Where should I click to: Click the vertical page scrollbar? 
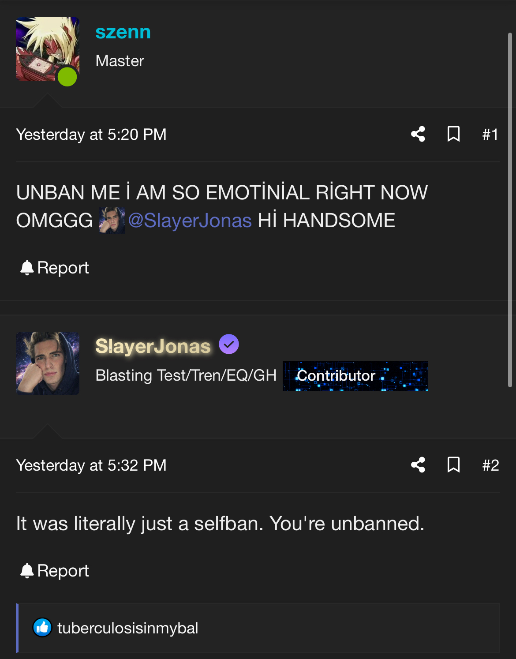coord(510,210)
